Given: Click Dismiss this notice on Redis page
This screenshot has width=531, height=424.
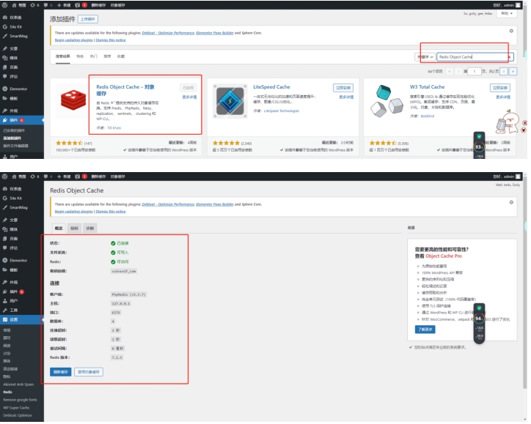Looking at the screenshot, I should click(111, 212).
